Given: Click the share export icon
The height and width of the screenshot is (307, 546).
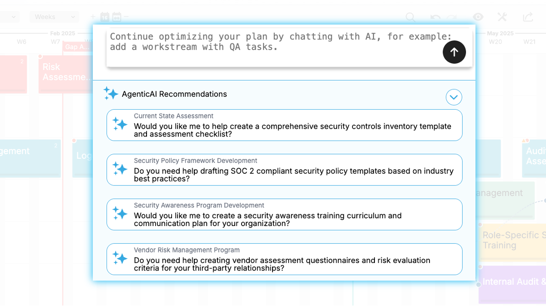Looking at the screenshot, I should [x=527, y=17].
